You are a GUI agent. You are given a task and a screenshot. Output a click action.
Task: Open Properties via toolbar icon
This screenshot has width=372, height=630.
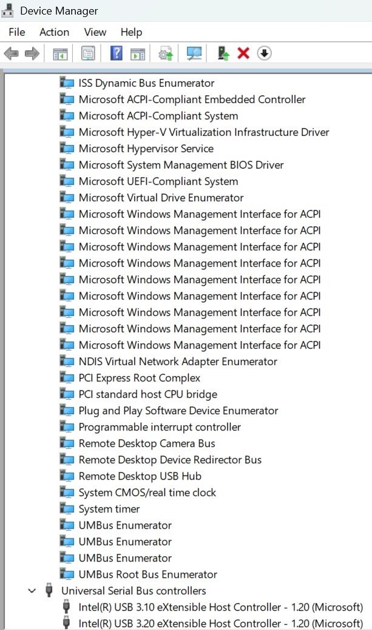pyautogui.click(x=88, y=53)
